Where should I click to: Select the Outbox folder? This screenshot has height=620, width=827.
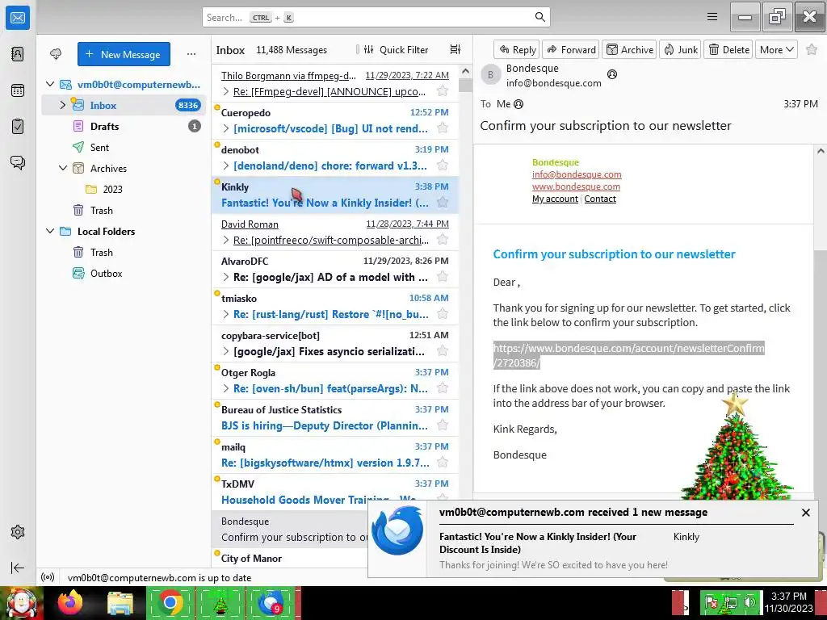(x=124, y=273)
